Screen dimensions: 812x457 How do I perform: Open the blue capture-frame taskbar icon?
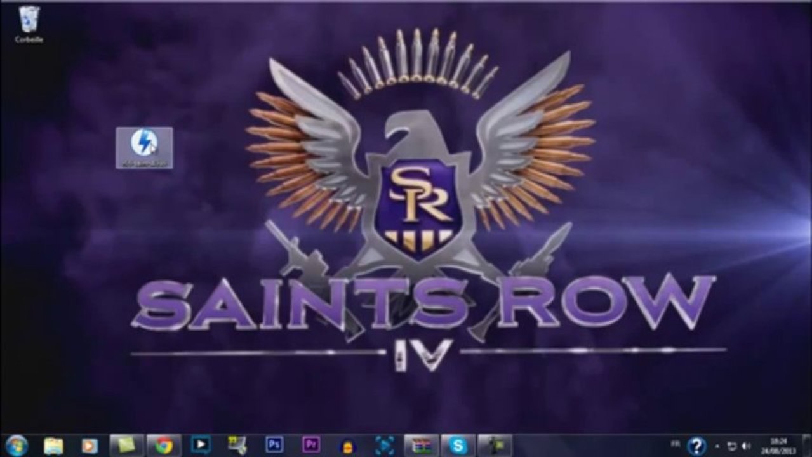click(x=384, y=446)
